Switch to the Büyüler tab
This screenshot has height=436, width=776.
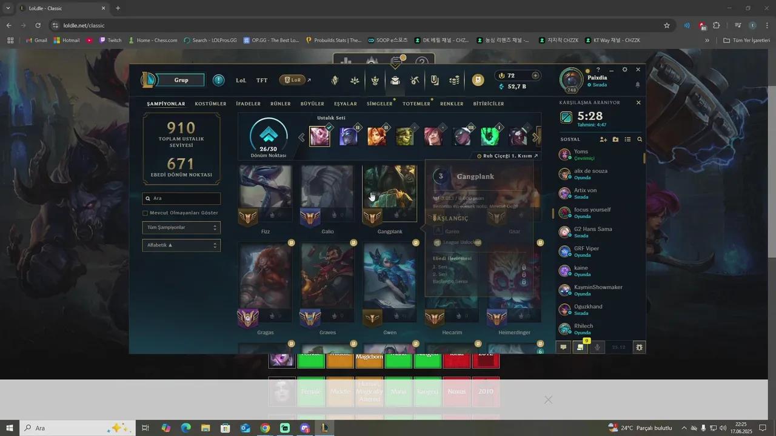pyautogui.click(x=312, y=104)
